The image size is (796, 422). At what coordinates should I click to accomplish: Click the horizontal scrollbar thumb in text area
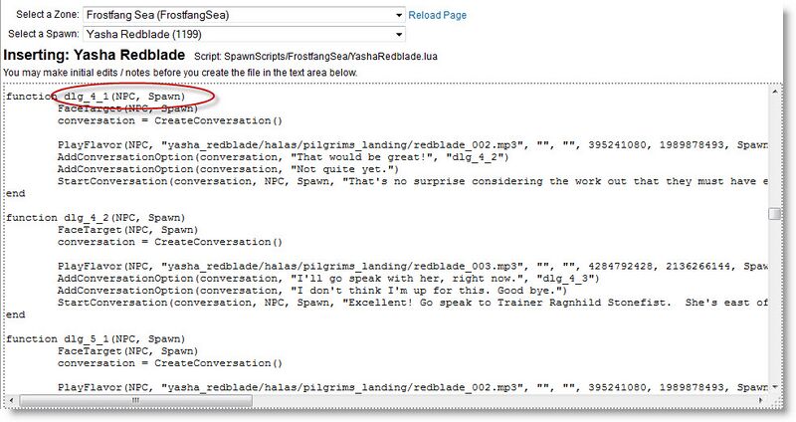pyautogui.click(x=136, y=400)
